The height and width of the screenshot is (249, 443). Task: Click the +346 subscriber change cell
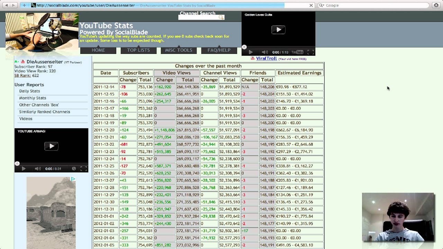coord(128,223)
